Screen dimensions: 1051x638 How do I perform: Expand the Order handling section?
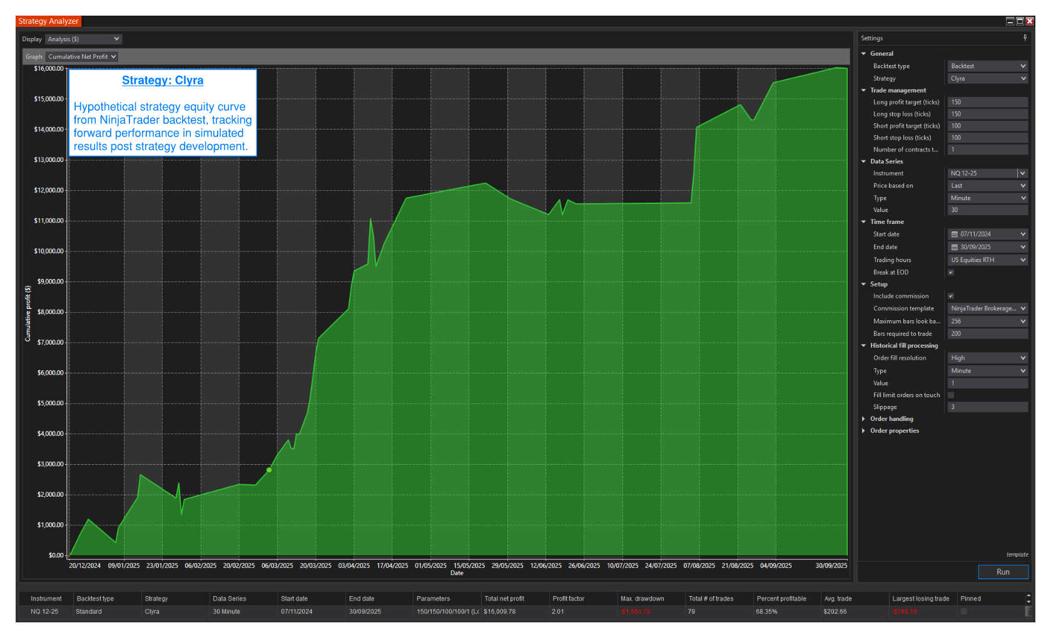pyautogui.click(x=864, y=419)
